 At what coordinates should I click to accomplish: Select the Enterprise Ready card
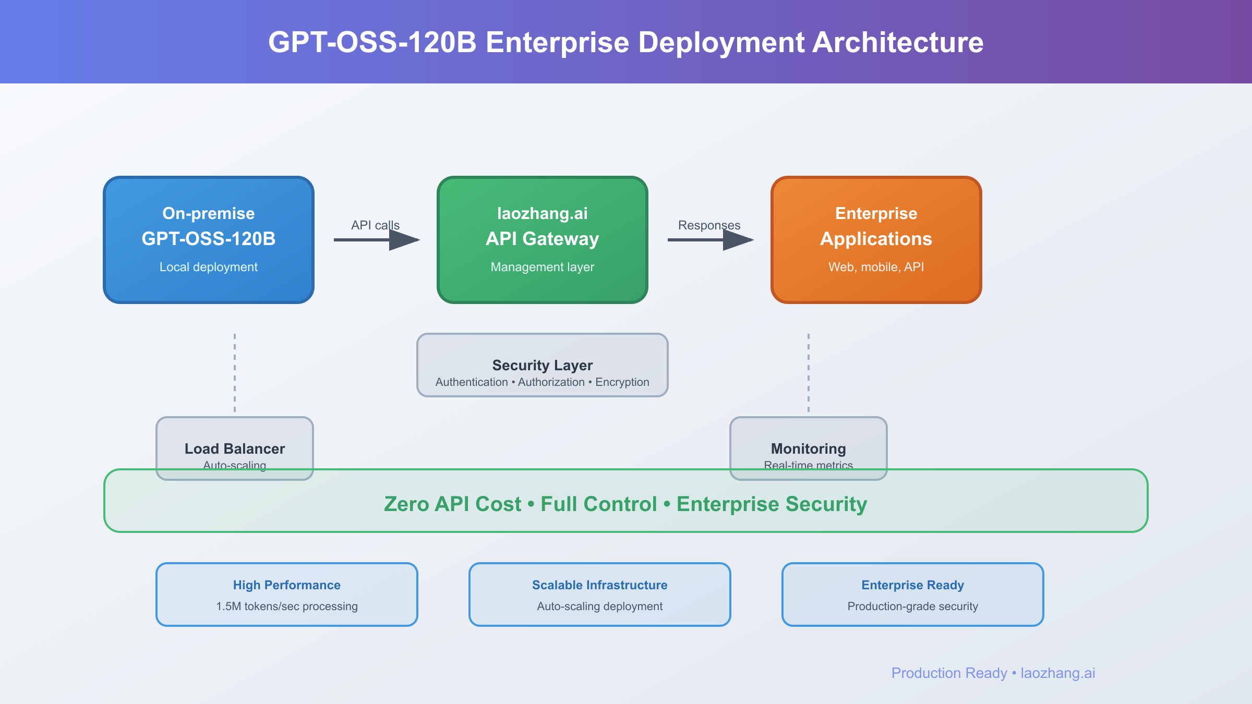[913, 594]
